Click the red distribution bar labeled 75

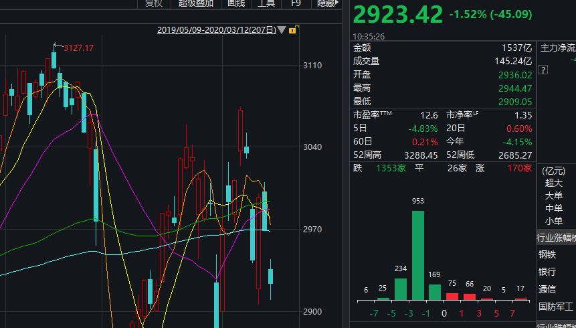pyautogui.click(x=452, y=297)
